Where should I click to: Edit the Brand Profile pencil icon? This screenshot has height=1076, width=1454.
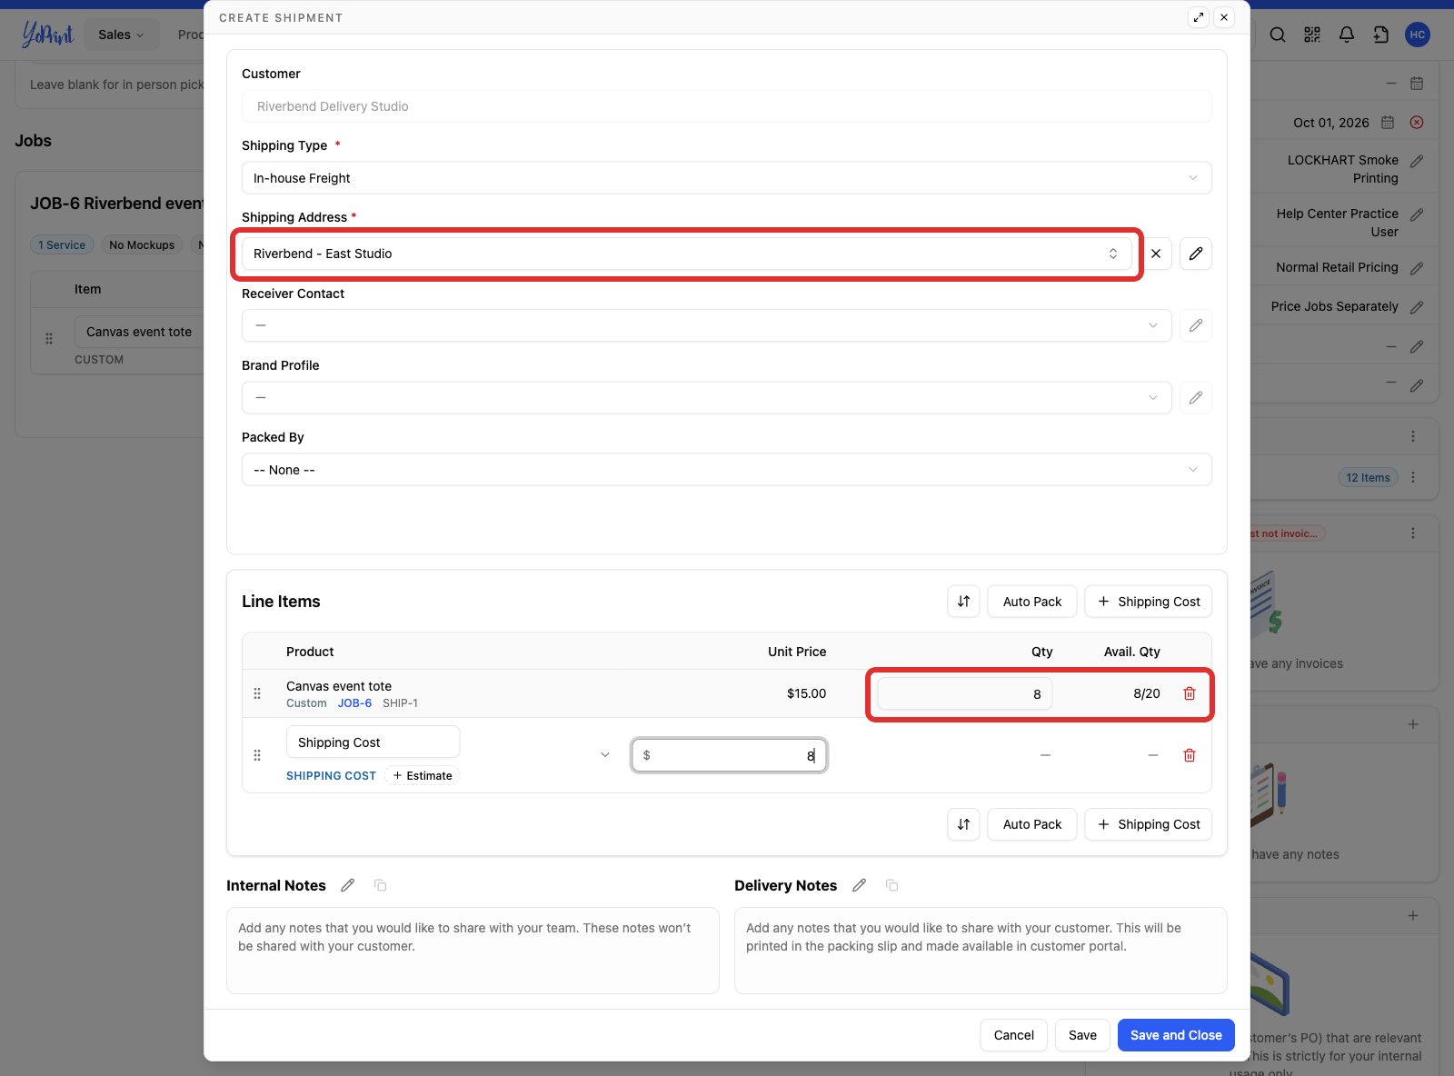[x=1196, y=397]
